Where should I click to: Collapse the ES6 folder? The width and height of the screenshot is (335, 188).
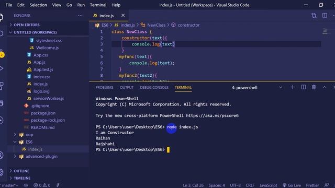29,142
